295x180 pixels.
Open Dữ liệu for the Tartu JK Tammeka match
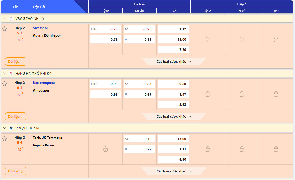pos(16,171)
